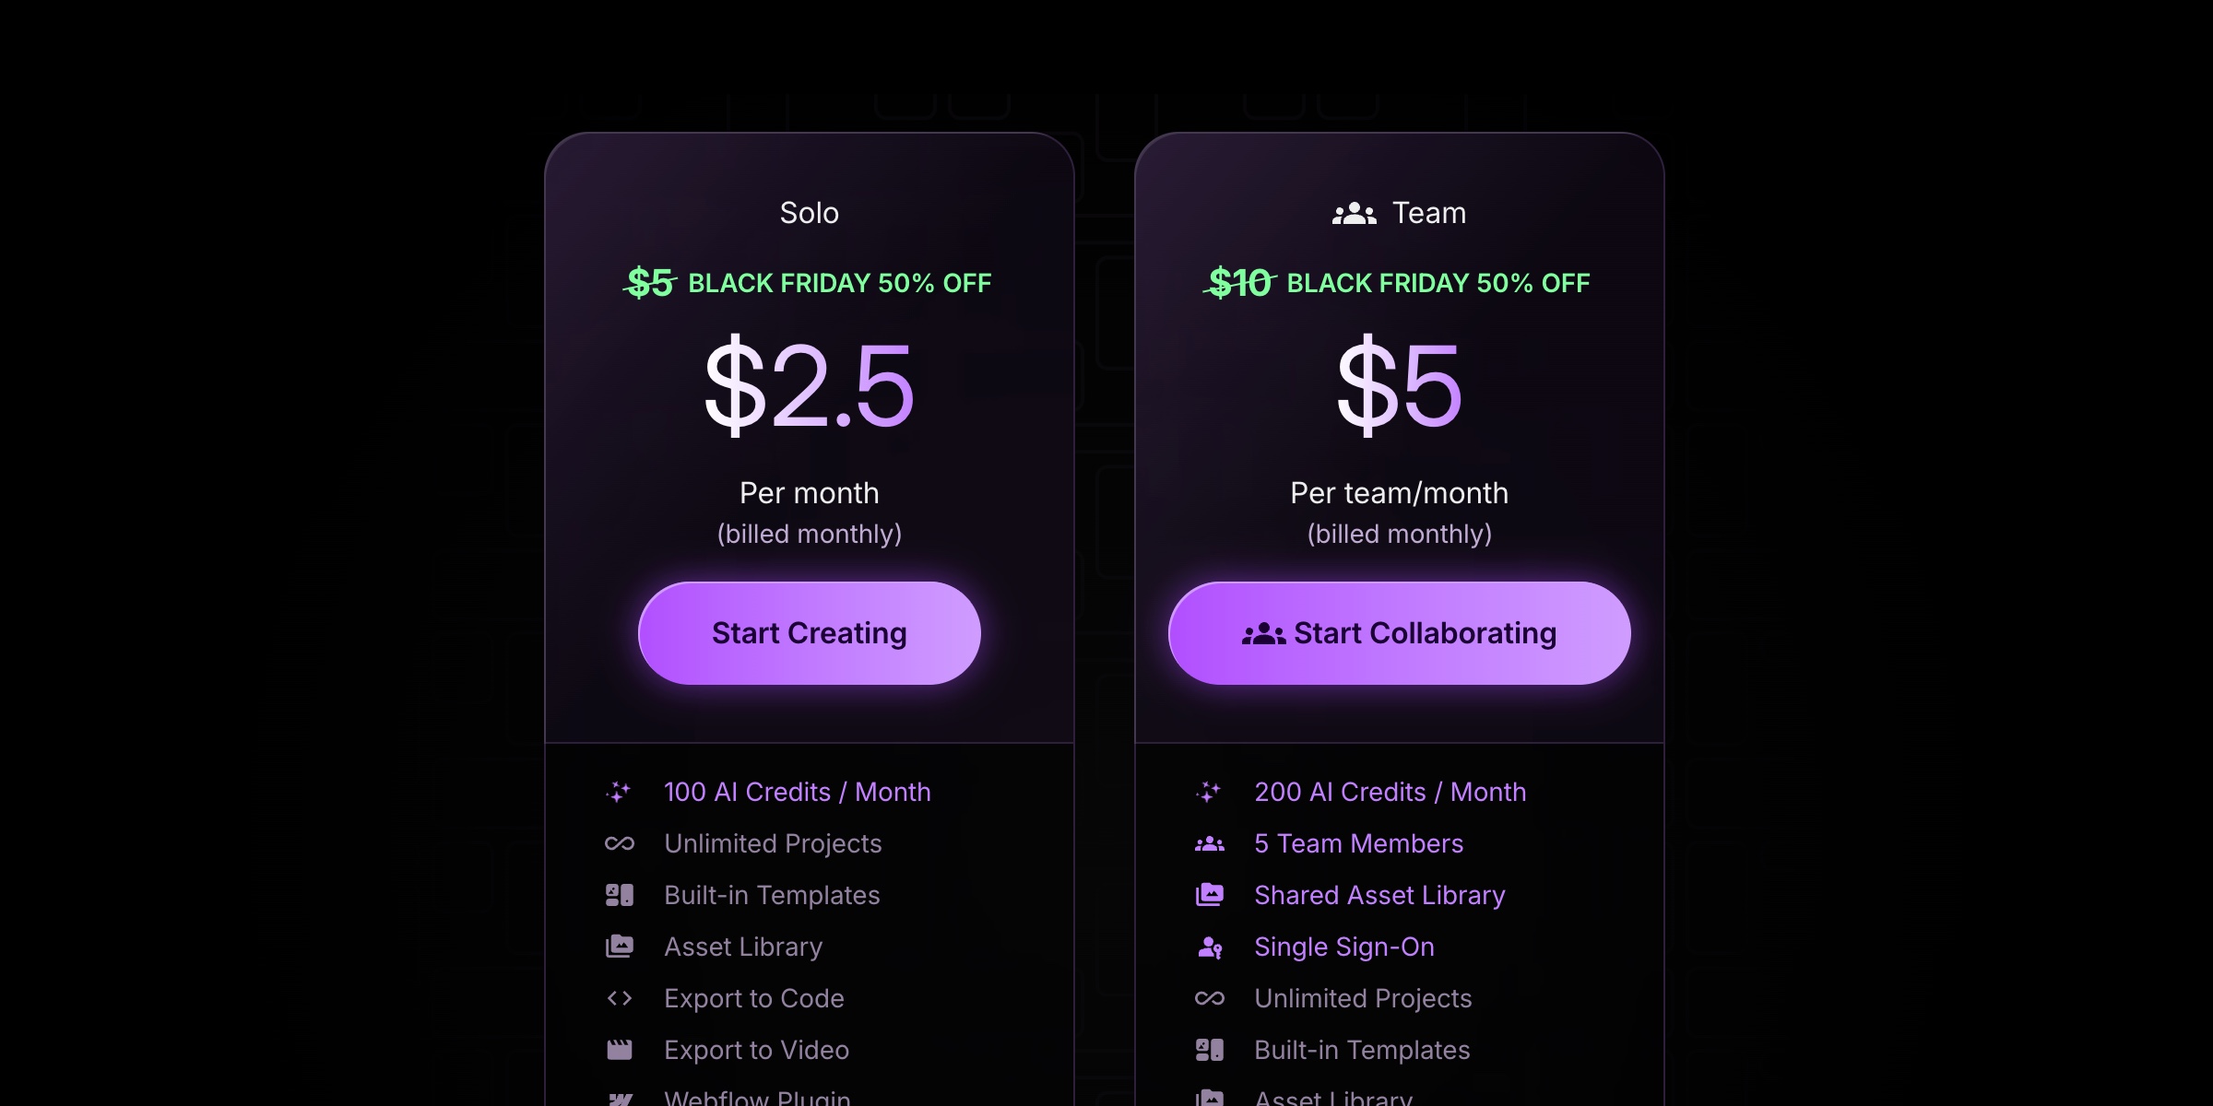Click the Shared Asset Library icon

[1209, 894]
